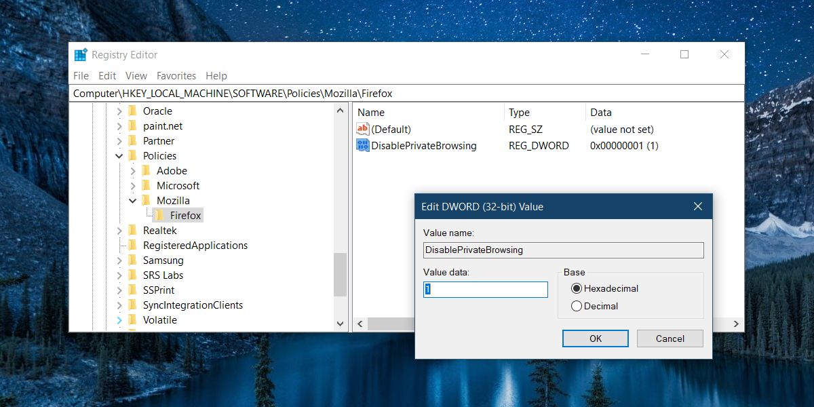Click the Policies folder icon

[132, 156]
